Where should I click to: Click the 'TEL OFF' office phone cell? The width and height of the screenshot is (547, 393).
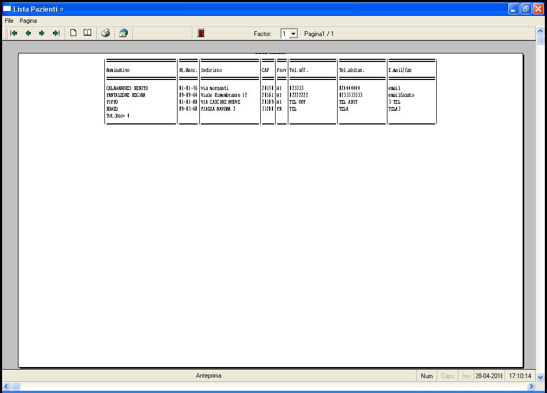click(x=297, y=102)
